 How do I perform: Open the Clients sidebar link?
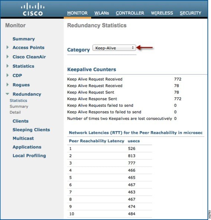pos(20,121)
